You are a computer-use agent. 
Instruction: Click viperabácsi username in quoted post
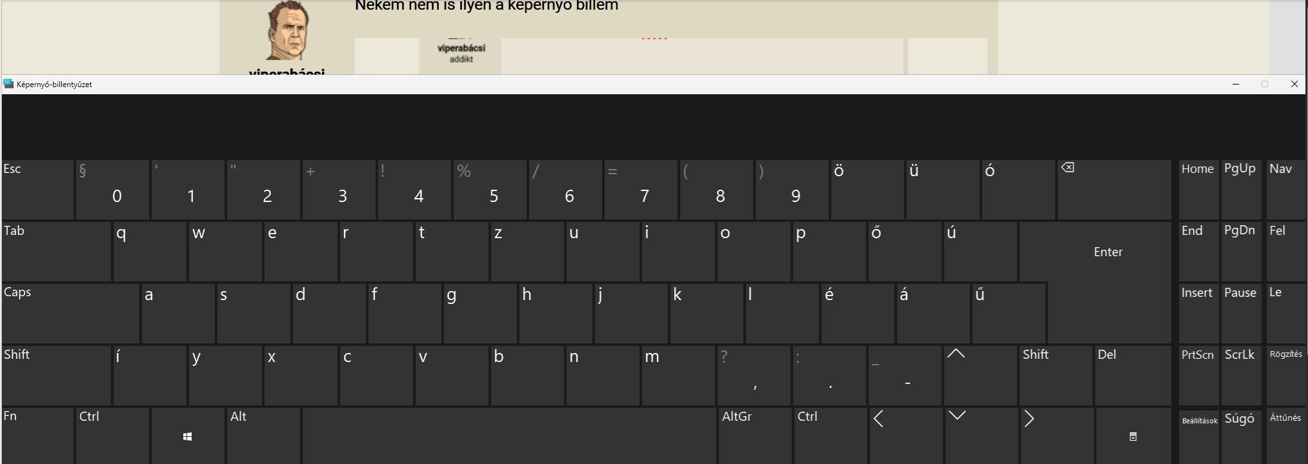(461, 48)
